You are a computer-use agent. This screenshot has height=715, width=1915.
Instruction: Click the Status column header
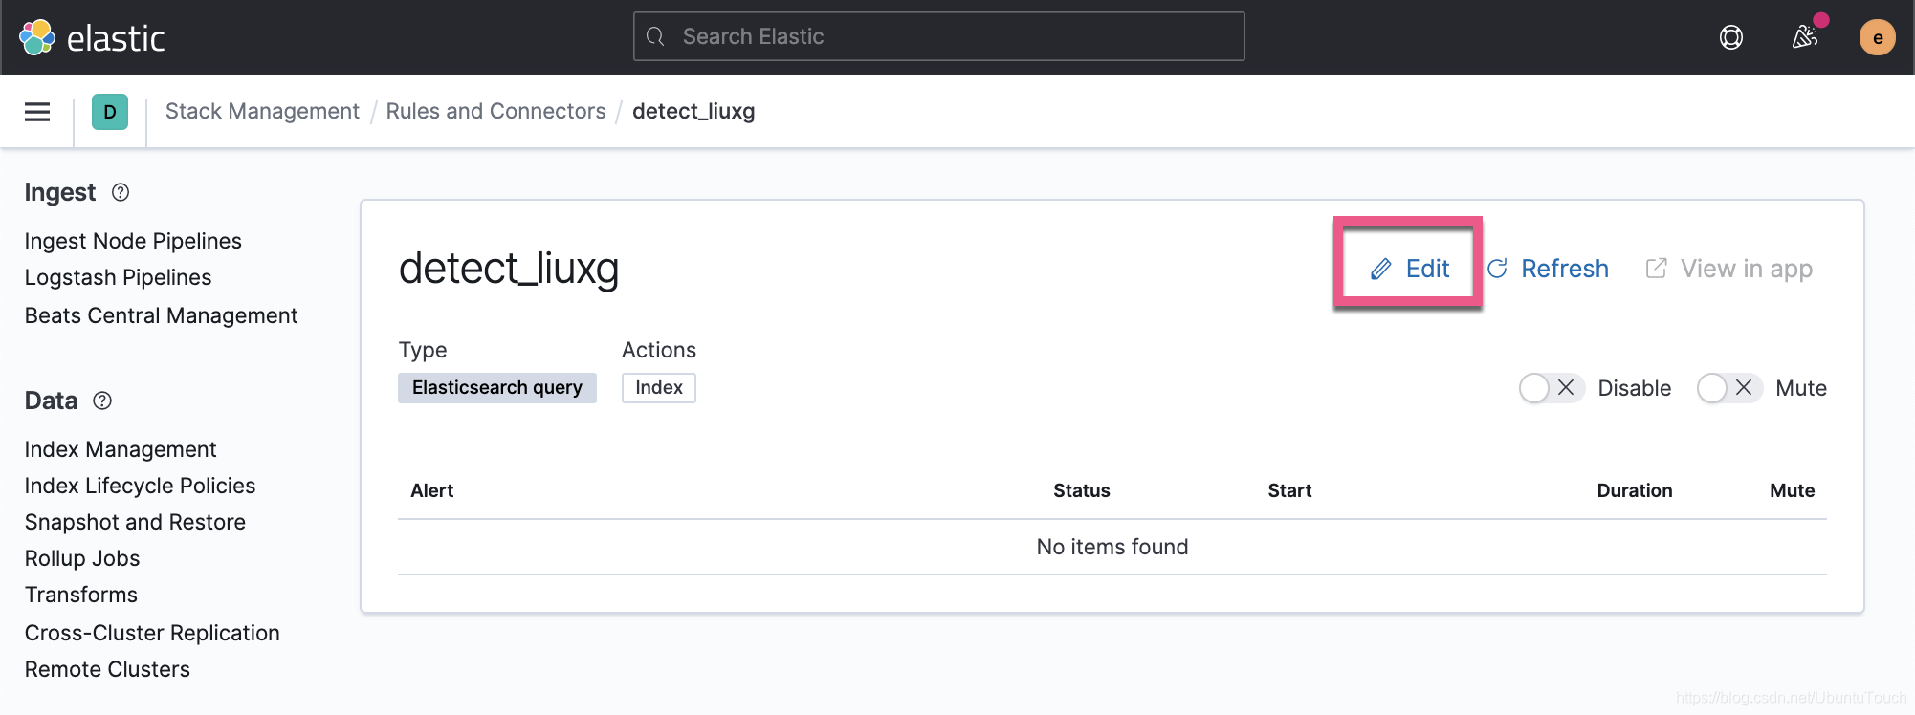point(1082,490)
